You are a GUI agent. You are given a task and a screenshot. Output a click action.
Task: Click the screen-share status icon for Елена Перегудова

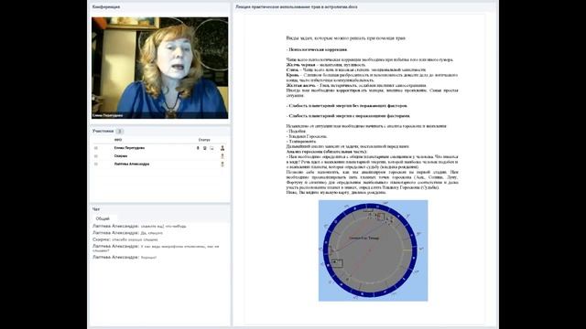tap(212, 148)
